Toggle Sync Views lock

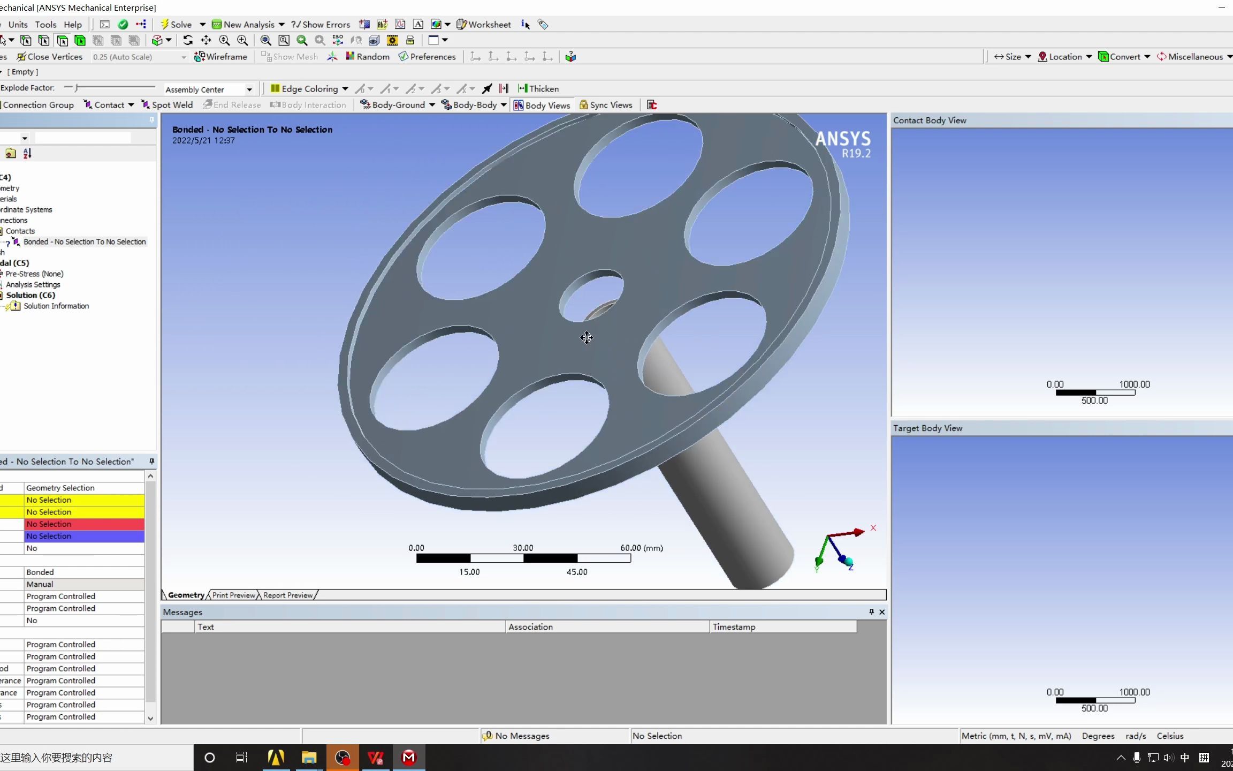tap(606, 105)
